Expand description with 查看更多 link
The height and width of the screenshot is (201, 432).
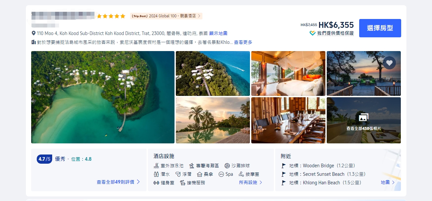(243, 42)
